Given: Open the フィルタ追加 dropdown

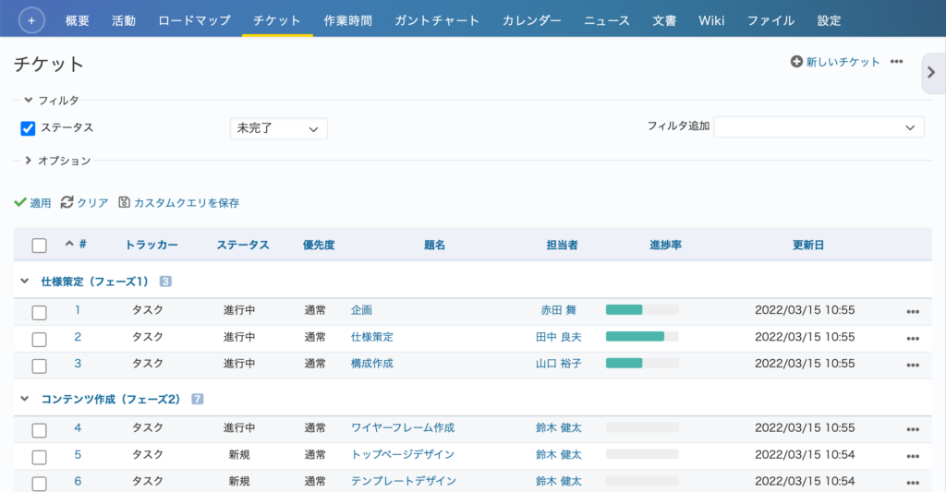Looking at the screenshot, I should [819, 127].
